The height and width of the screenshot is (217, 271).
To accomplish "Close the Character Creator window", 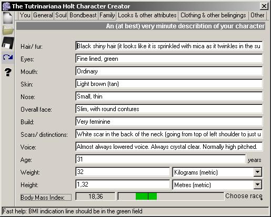I will pyautogui.click(x=264, y=6).
